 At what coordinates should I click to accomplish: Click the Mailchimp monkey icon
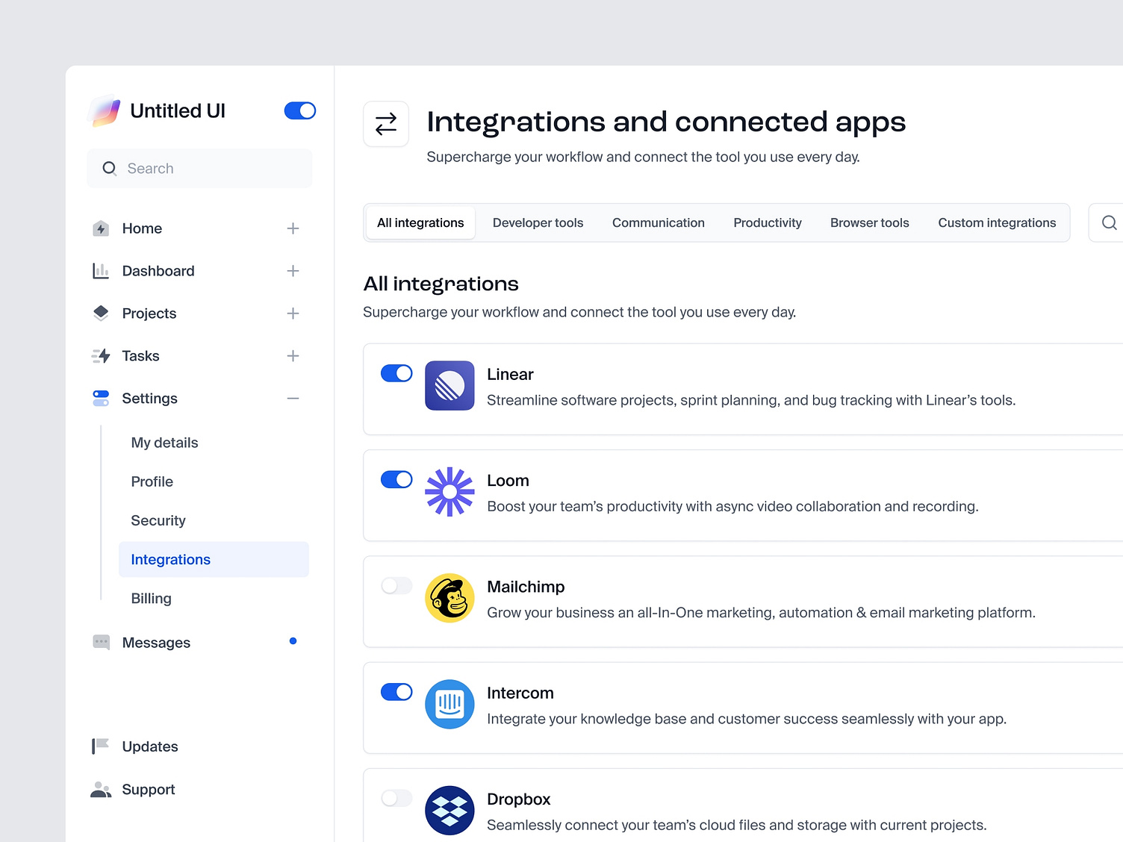point(449,598)
